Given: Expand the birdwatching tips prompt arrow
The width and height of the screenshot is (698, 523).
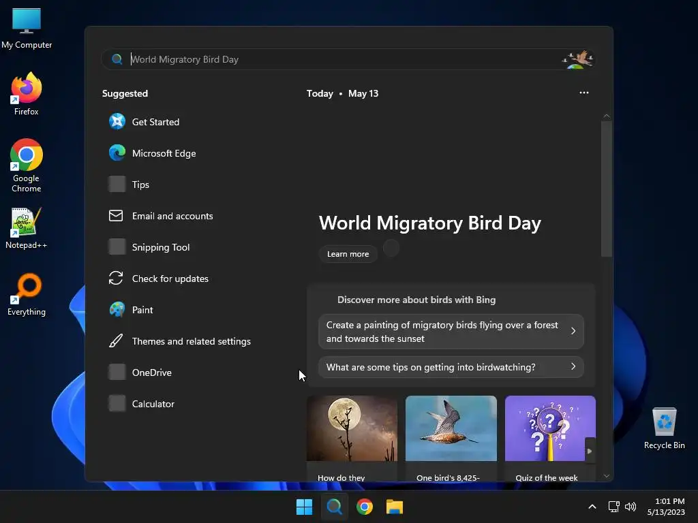Looking at the screenshot, I should 573,366.
